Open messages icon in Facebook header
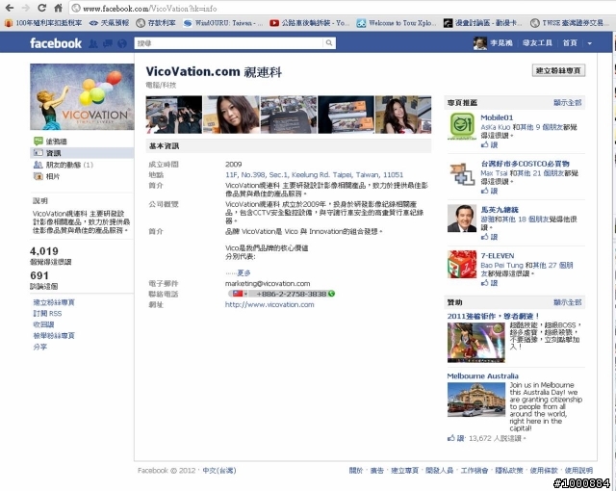 (108, 43)
